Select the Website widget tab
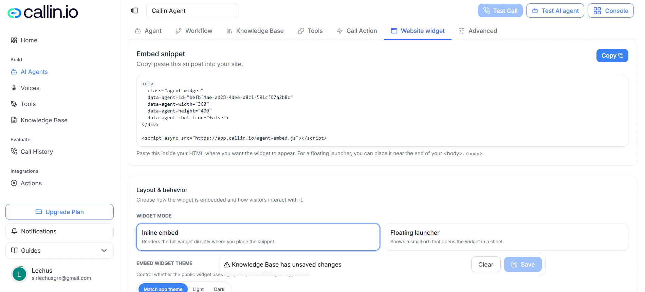 pyautogui.click(x=418, y=31)
